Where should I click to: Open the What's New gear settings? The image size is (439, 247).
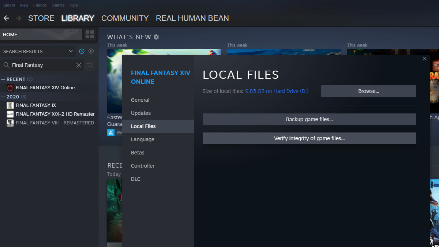coord(157,37)
